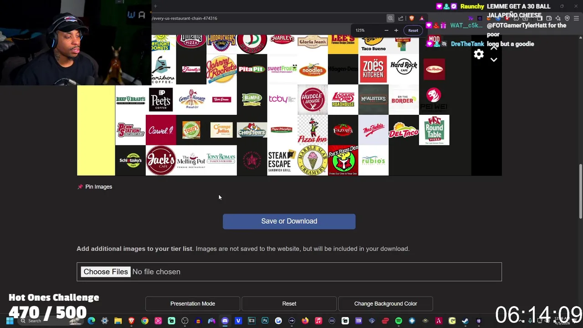Select the Noodles & Company logo

pyautogui.click(x=312, y=69)
